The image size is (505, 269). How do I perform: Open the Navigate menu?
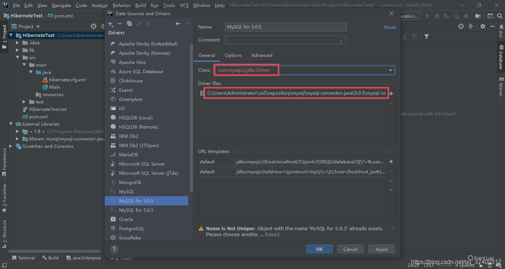tap(61, 6)
